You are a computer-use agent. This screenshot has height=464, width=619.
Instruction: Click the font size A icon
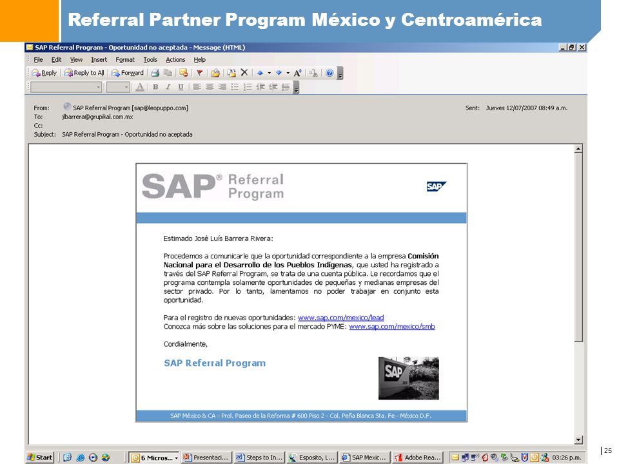(298, 73)
